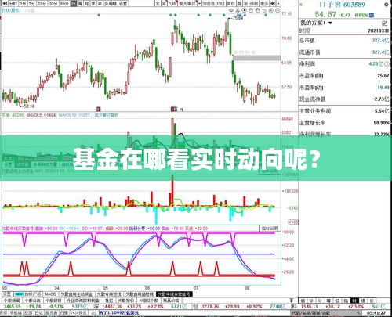Click the undo arrow icon above chart
This screenshot has width=392, height=317.
264,10
